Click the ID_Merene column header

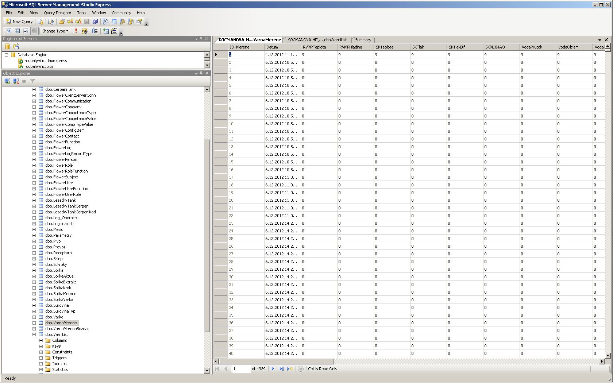246,47
